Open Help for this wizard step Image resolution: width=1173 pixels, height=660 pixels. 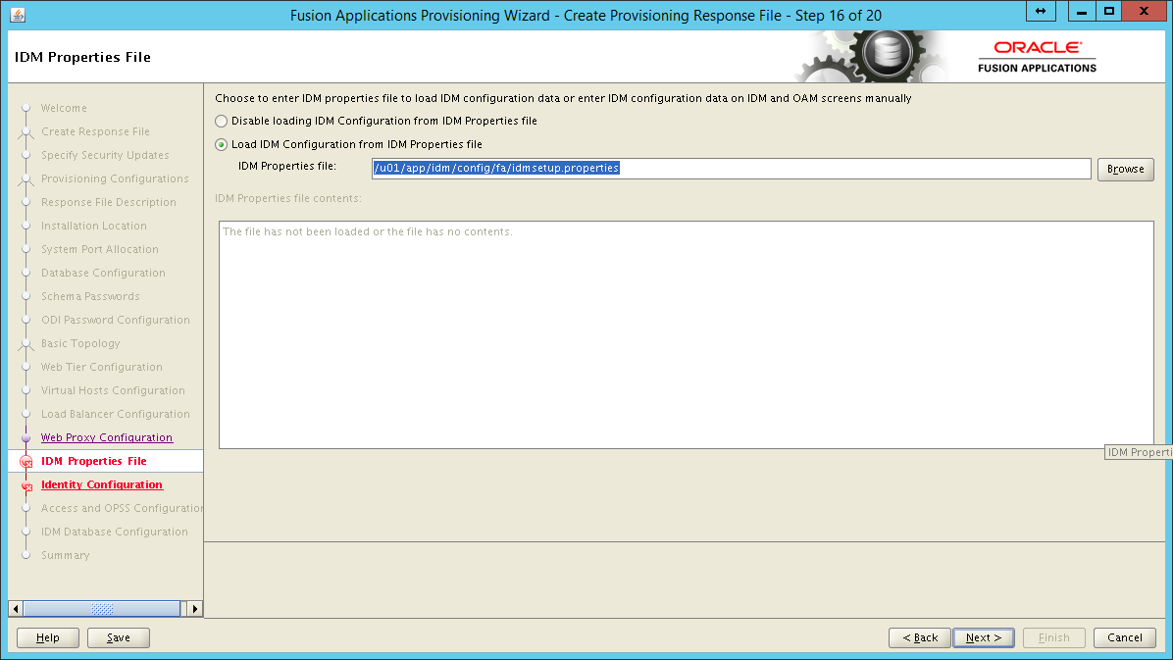[48, 637]
